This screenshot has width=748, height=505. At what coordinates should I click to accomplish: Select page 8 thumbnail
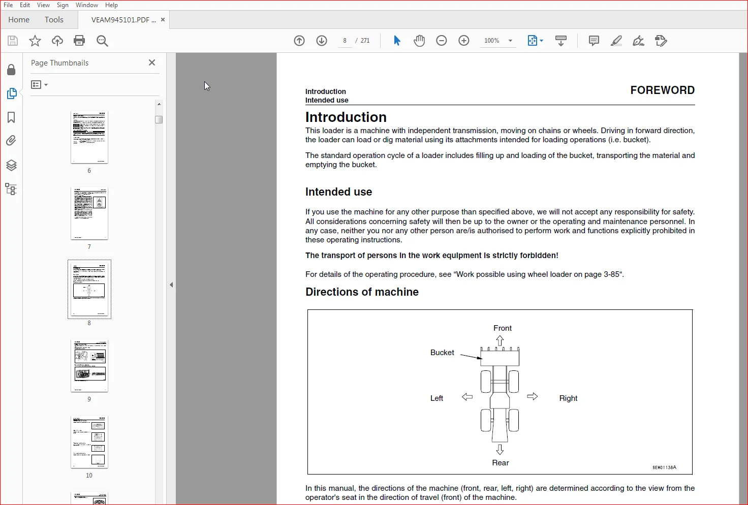point(89,290)
